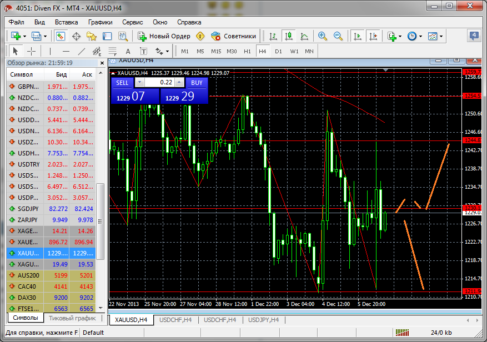The width and height of the screenshot is (487, 342).
Task: Switch timeframe to M1
Action: click(x=185, y=51)
